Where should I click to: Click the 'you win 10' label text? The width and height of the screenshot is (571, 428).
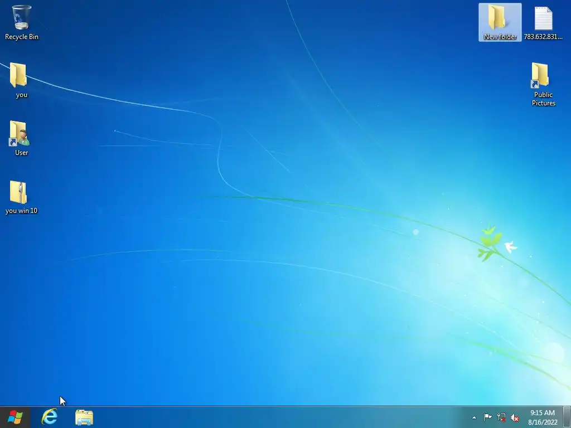click(22, 211)
